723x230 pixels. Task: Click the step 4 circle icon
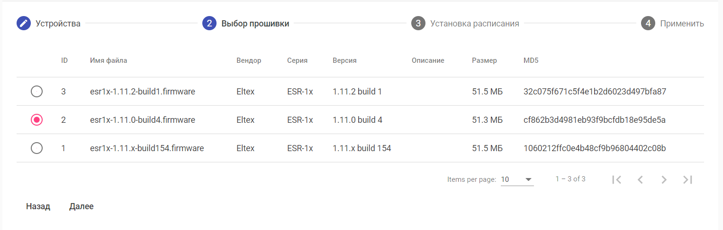tap(648, 23)
